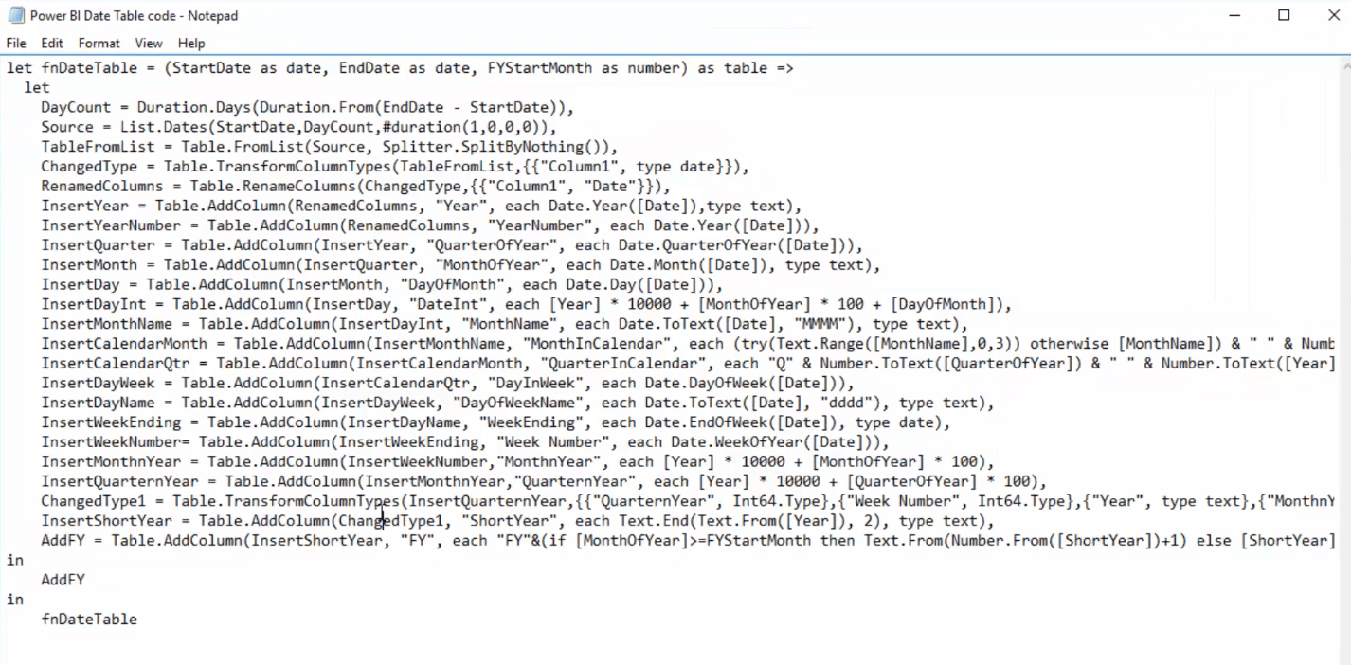The height and width of the screenshot is (665, 1351).
Task: Click InsertDayName at start of its line
Action: point(98,403)
